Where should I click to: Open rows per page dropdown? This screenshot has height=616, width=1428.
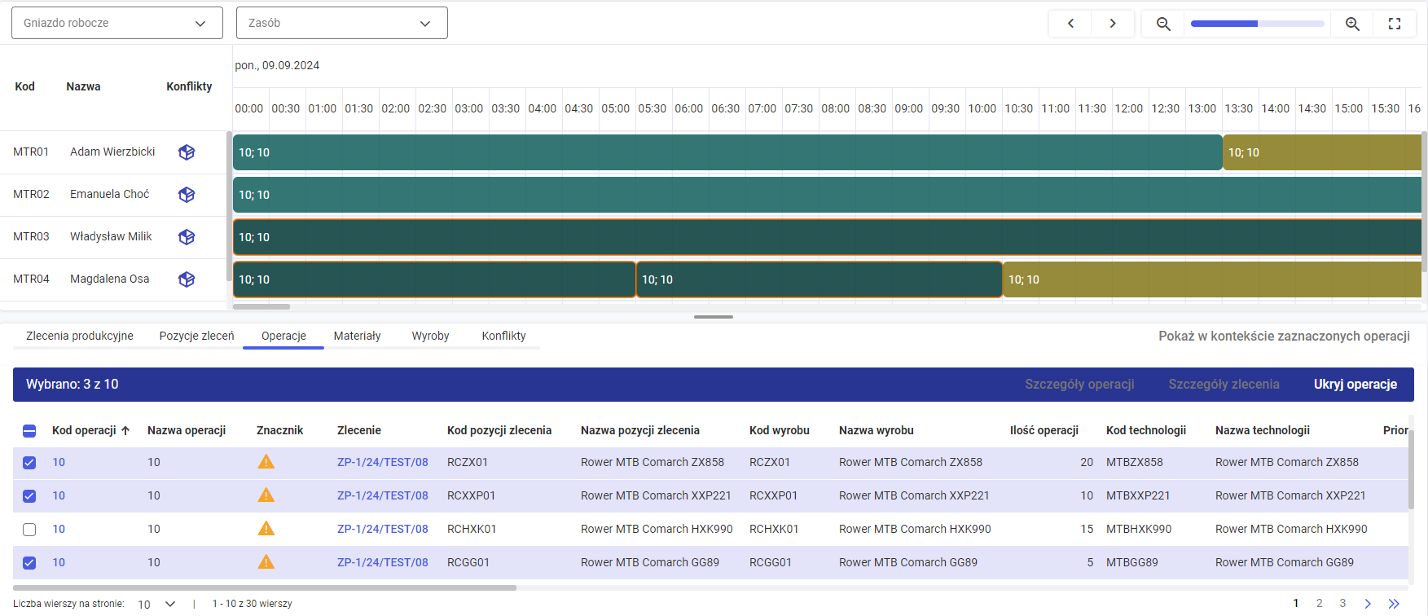click(156, 604)
